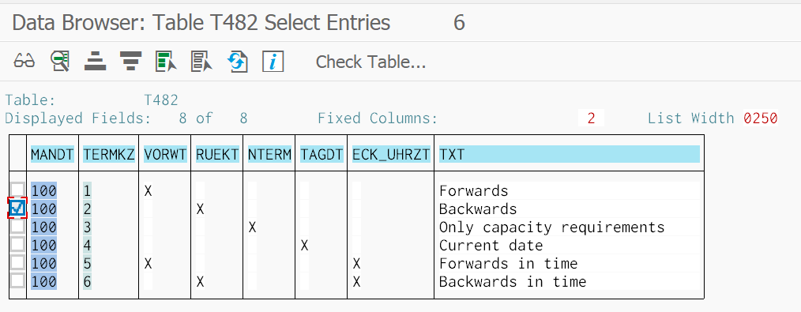Click the select all rows icon
The width and height of the screenshot is (801, 312).
(166, 62)
